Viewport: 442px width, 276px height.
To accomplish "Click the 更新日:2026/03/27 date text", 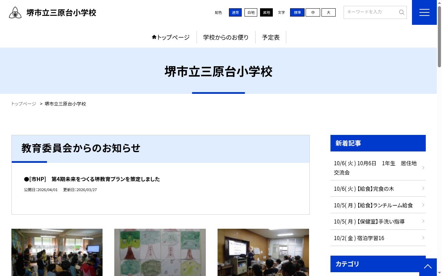I will (x=80, y=190).
